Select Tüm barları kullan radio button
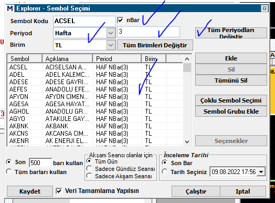 8,171
